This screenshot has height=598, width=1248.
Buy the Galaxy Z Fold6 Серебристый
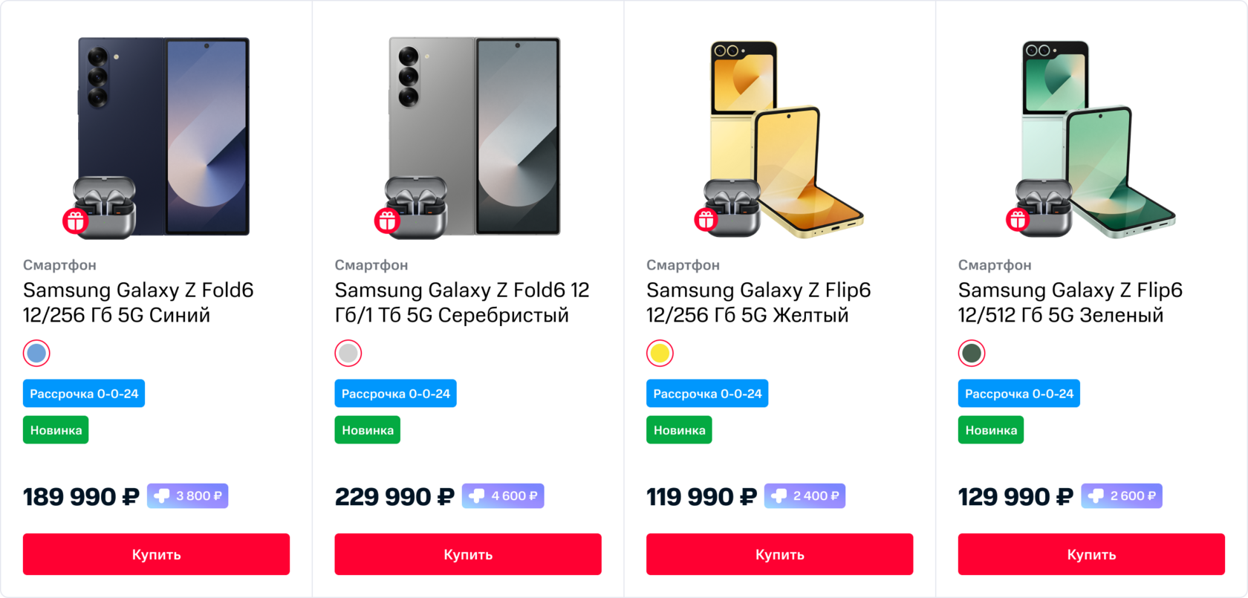point(468,554)
